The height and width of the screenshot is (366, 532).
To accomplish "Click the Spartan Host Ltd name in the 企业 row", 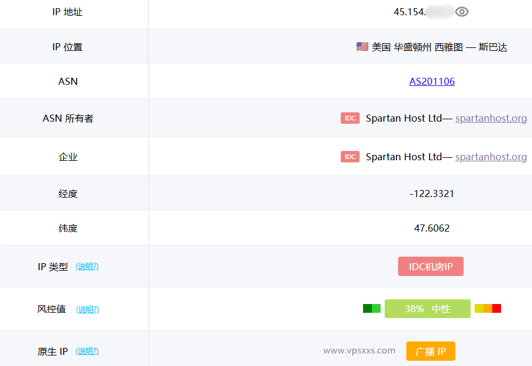I will [x=403, y=157].
